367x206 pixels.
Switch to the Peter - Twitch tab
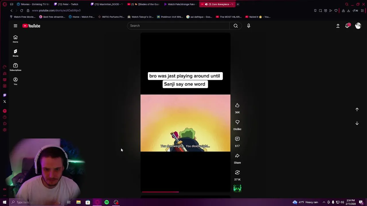[x=70, y=4]
